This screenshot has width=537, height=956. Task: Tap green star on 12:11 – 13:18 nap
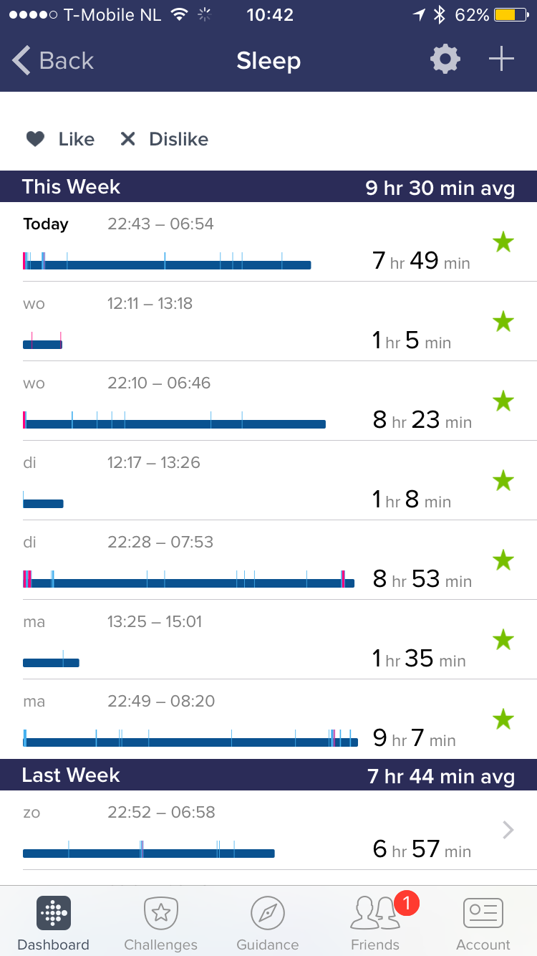[x=503, y=322]
